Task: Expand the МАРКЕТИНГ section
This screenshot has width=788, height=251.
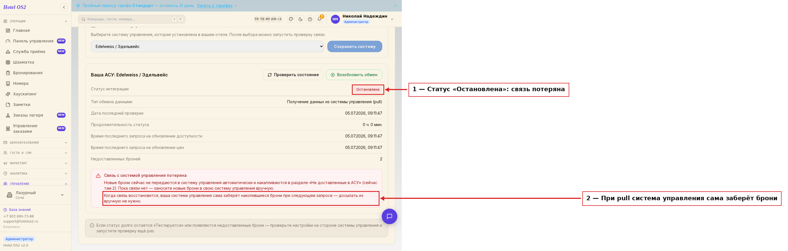Action: [x=35, y=163]
